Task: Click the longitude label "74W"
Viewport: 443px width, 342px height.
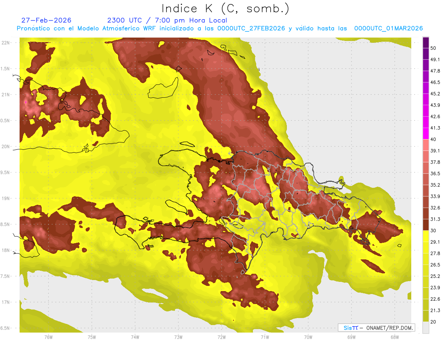Action: (135, 337)
